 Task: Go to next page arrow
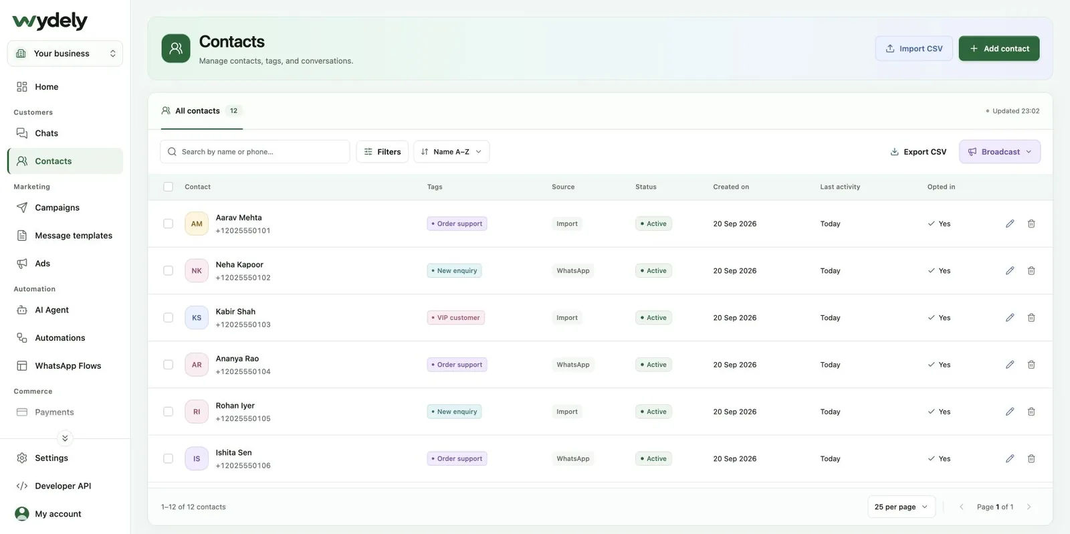[x=1029, y=507]
